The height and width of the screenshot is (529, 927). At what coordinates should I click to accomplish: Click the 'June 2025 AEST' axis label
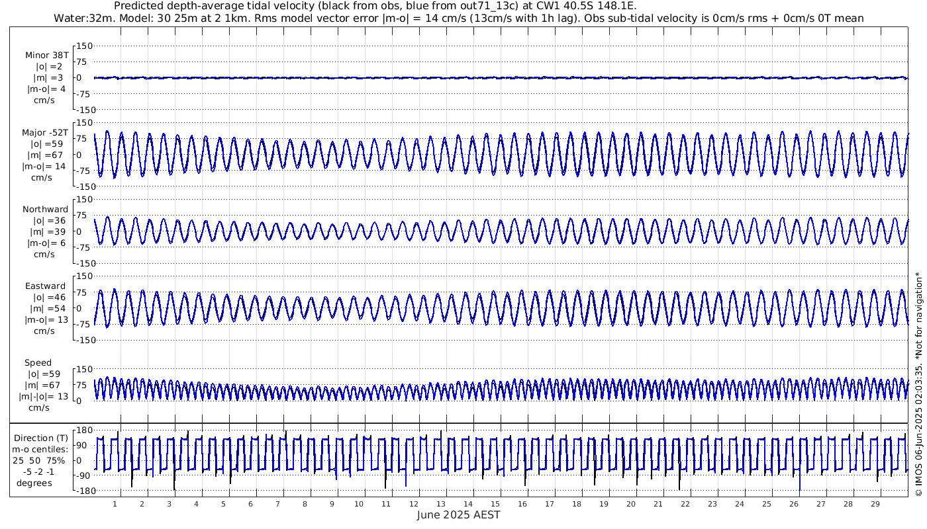click(x=458, y=515)
